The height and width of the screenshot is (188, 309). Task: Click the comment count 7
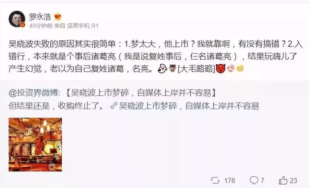click(x=262, y=181)
